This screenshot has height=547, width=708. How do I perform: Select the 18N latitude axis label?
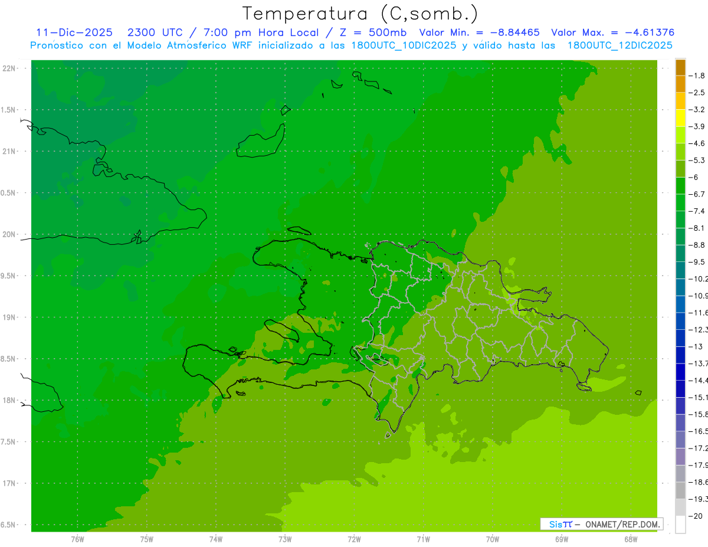(9, 400)
